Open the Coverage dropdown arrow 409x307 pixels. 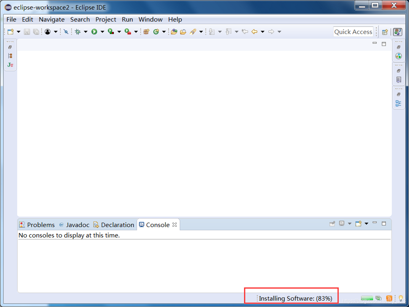(x=119, y=32)
